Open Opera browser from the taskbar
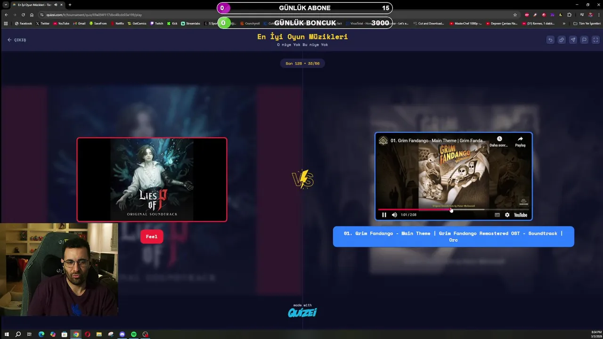 (87, 334)
